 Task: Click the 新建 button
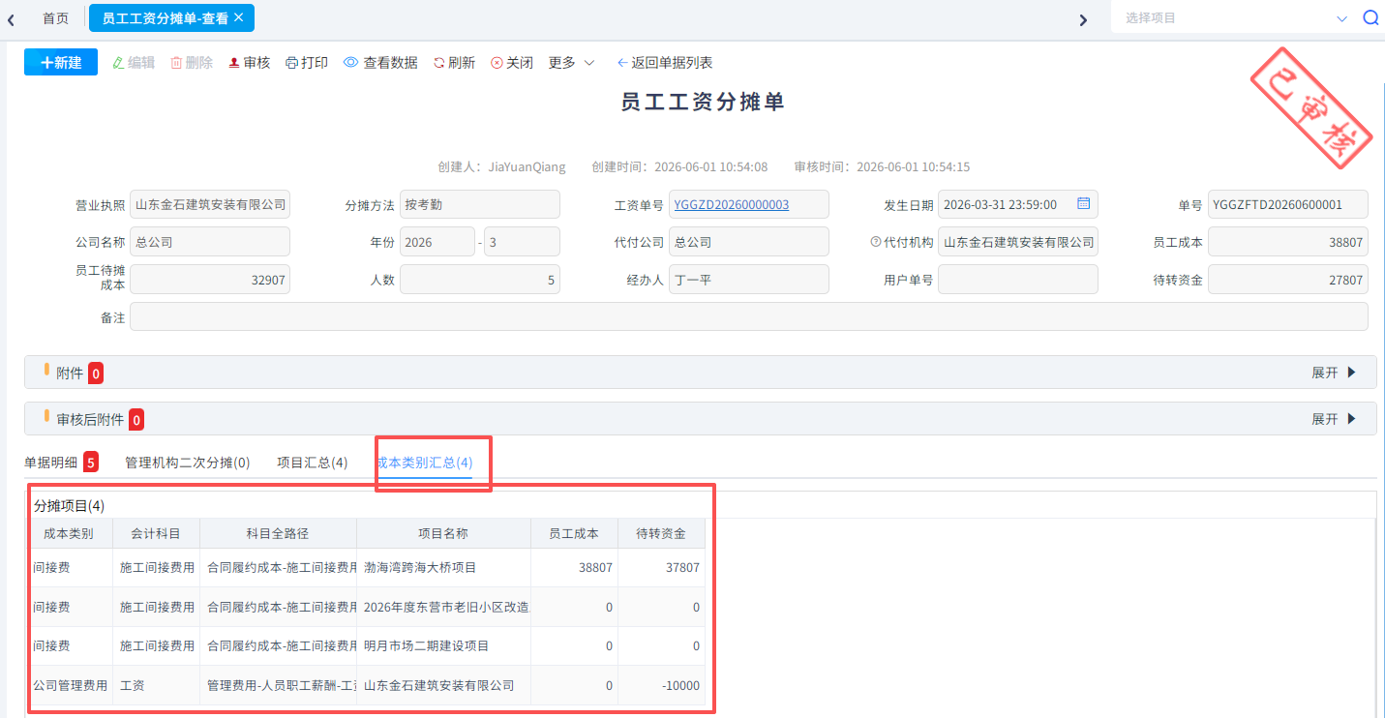tap(61, 62)
